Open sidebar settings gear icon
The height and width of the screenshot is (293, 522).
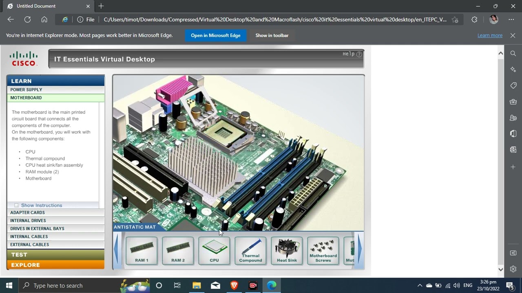point(513,269)
